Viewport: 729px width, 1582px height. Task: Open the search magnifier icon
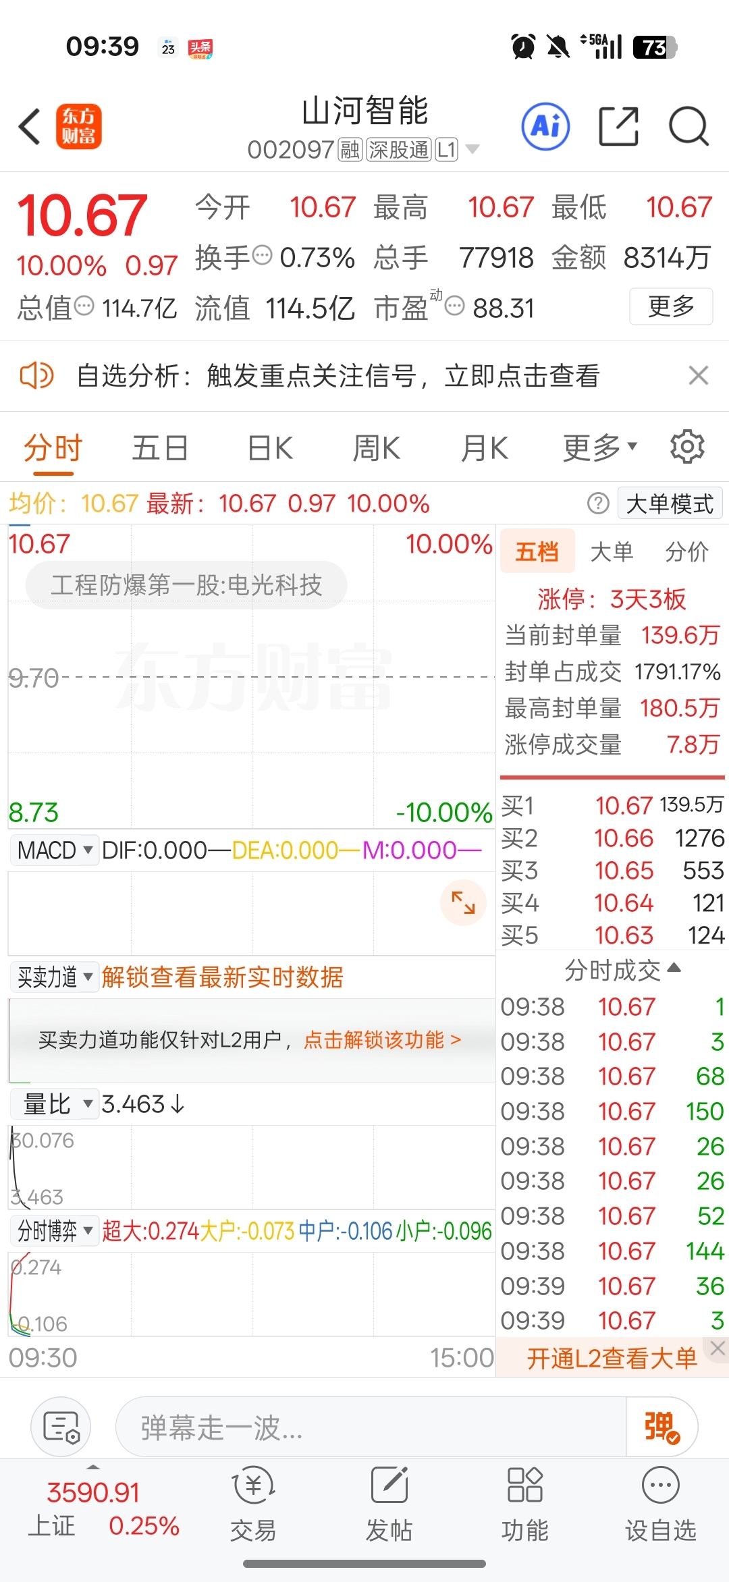(x=688, y=126)
